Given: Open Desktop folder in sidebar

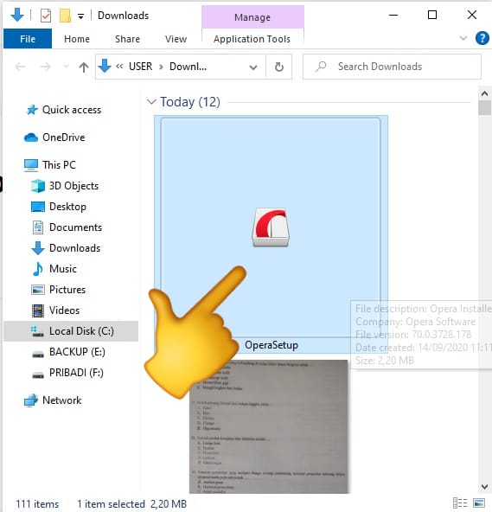Looking at the screenshot, I should click(x=67, y=207).
